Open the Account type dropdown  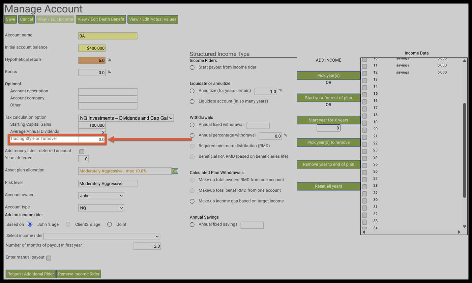coord(101,208)
